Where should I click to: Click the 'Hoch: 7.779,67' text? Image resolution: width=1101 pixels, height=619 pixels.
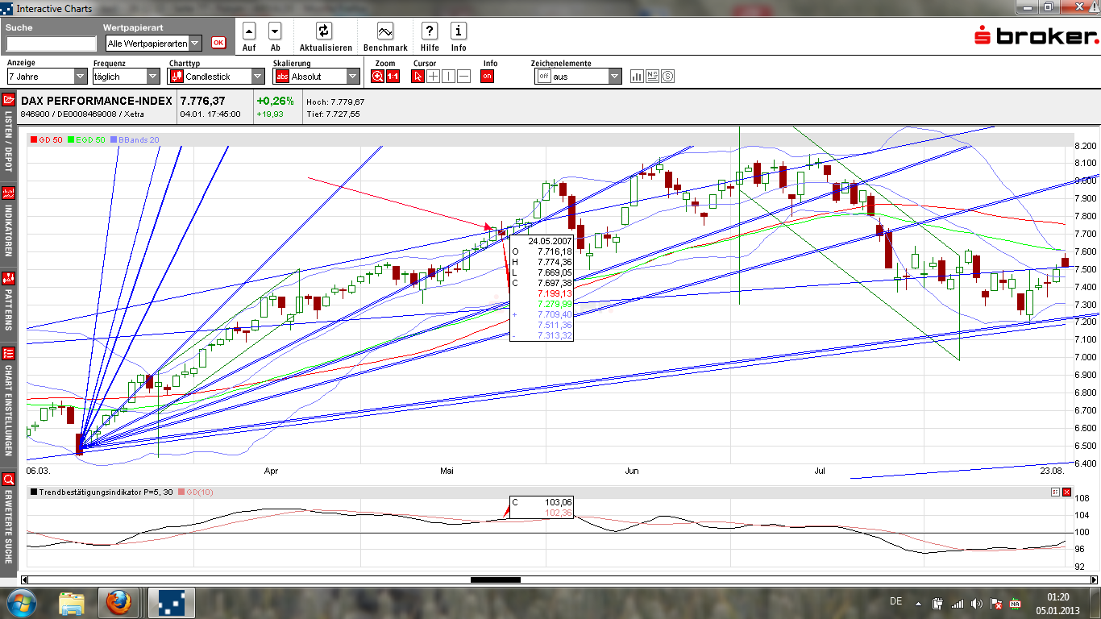tap(335, 102)
